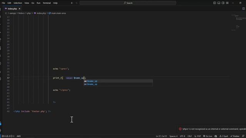Open the Customize Layout icon
Image resolution: width=246 pixels, height=138 pixels.
click(227, 3)
